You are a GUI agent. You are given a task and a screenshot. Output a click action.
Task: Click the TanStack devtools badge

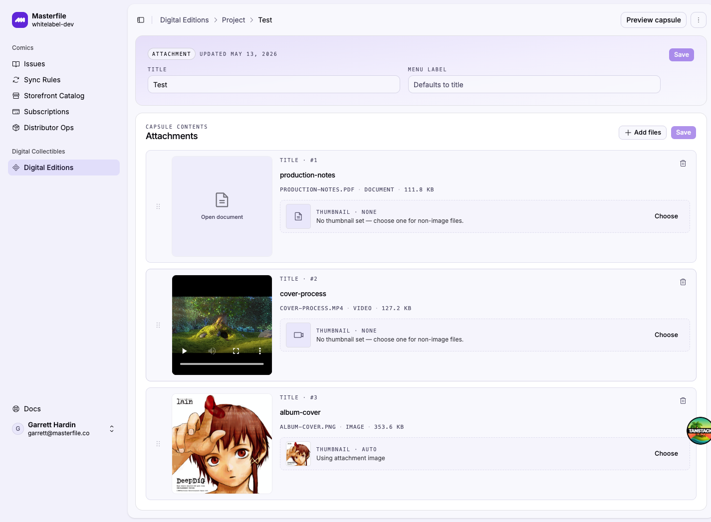699,431
